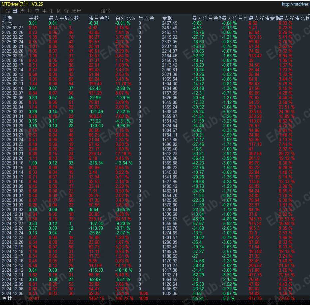Viewport: 310px width, 305px height.
Task: Click float loss percent -8.30 % on 2024.12.11
Action: pos(229,275)
